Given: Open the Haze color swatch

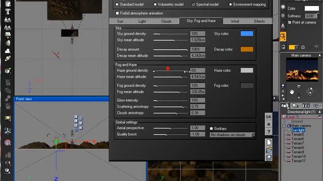Looking at the screenshot, I should [x=247, y=70].
